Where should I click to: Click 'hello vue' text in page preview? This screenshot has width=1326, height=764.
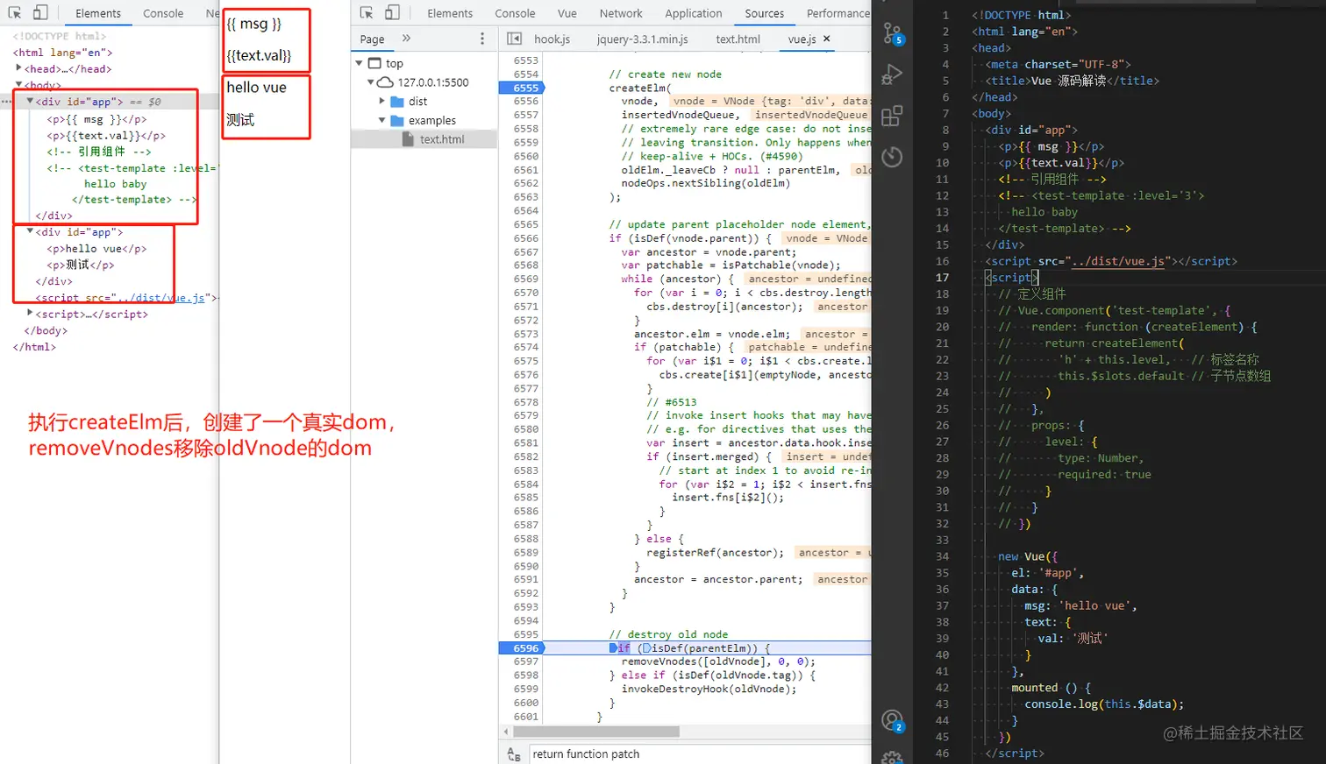pos(256,88)
